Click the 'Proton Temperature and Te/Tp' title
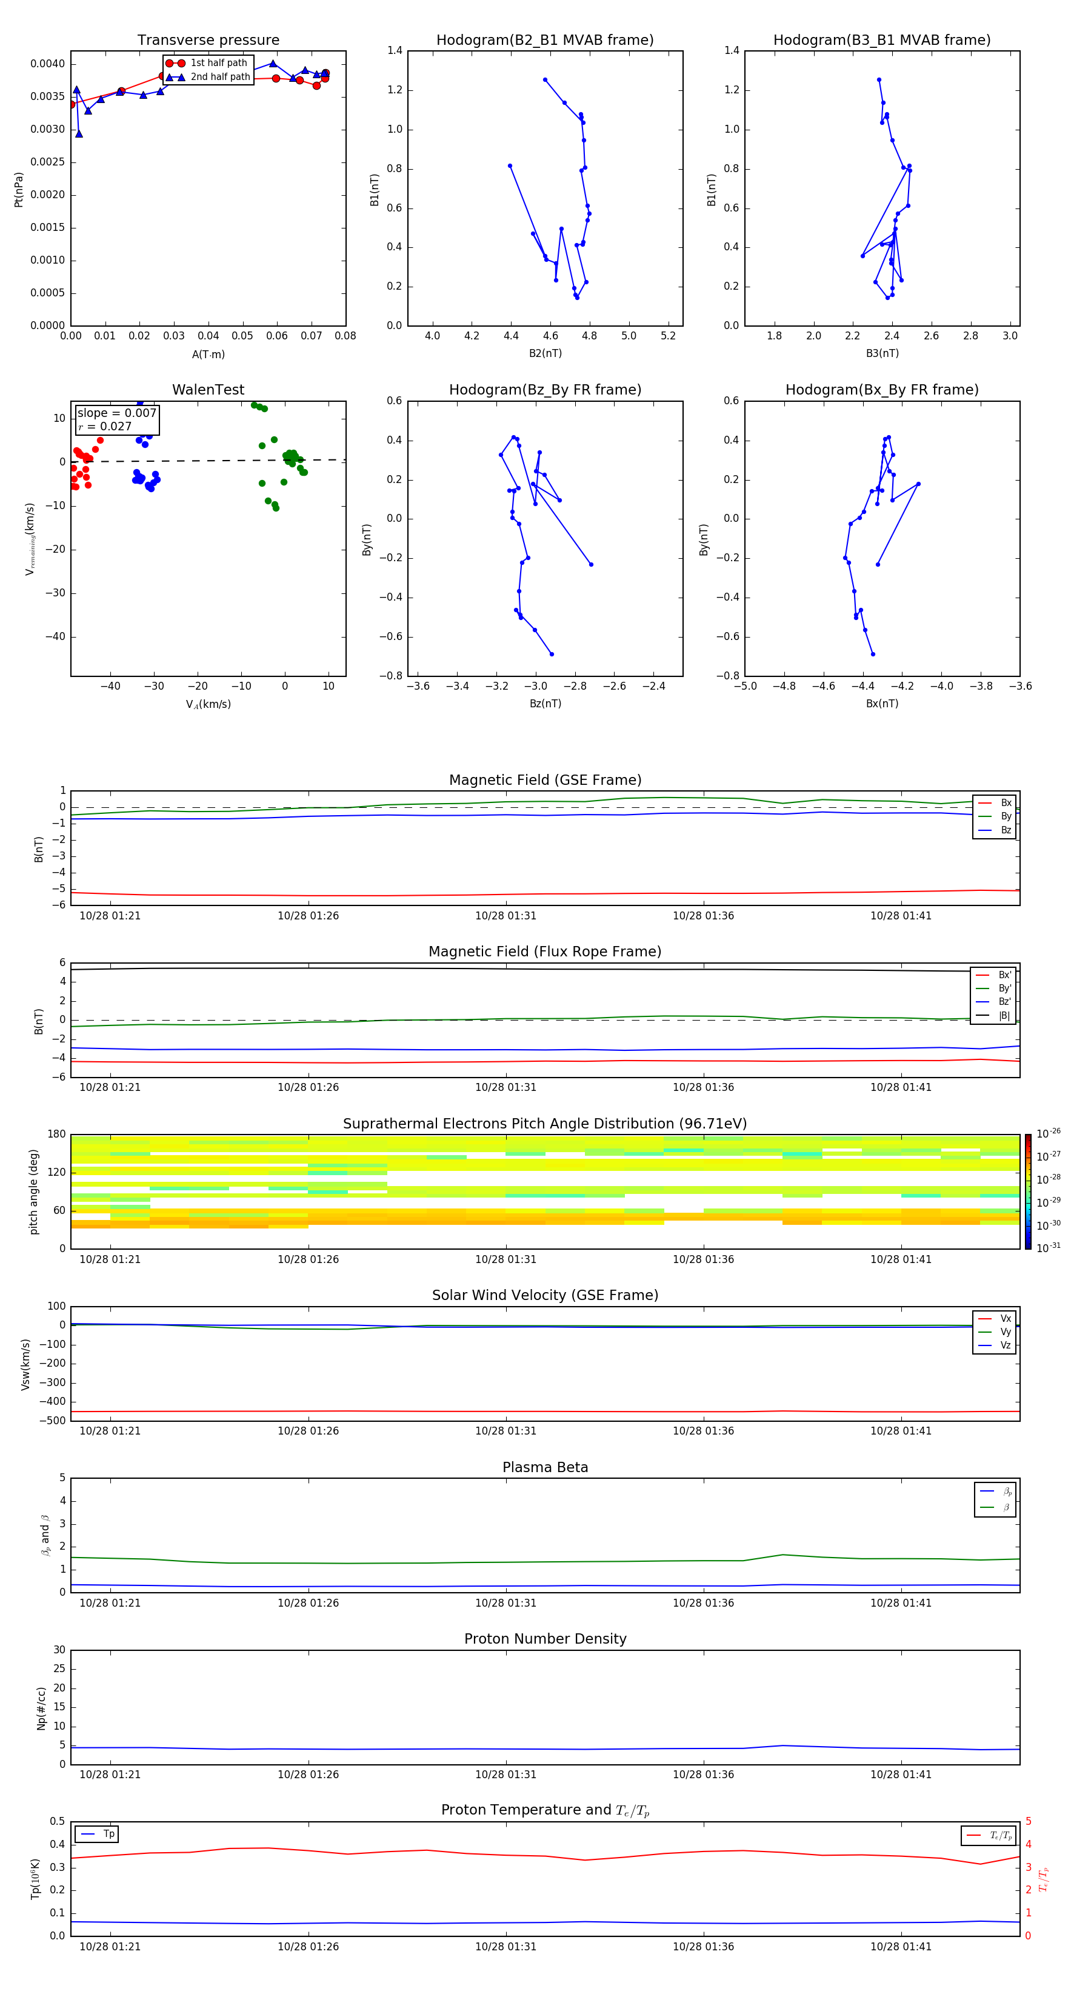Image resolution: width=1091 pixels, height=2000 pixels. click(545, 1810)
